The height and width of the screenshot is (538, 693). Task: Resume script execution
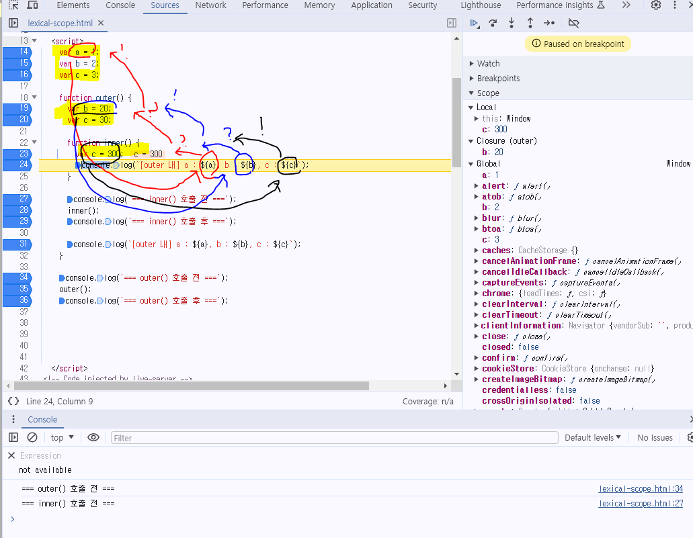[475, 23]
